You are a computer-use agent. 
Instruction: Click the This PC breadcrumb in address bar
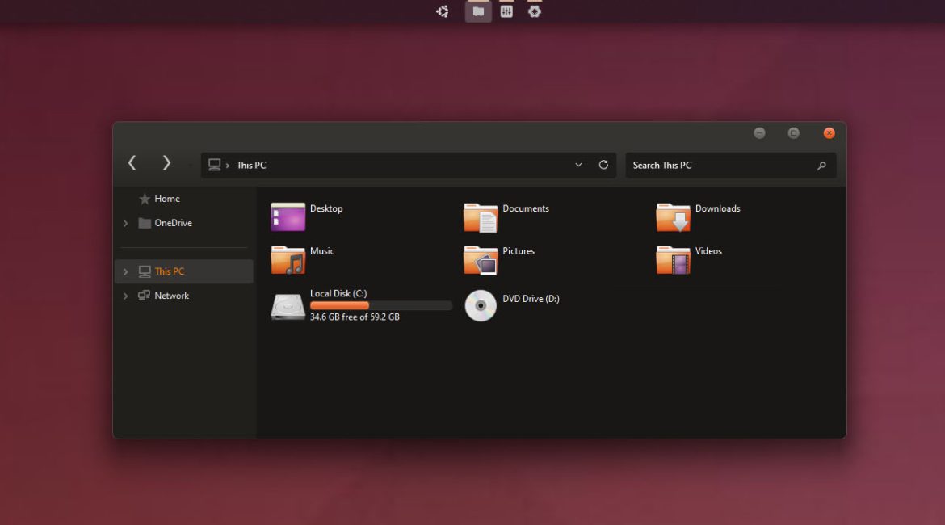[x=250, y=165]
